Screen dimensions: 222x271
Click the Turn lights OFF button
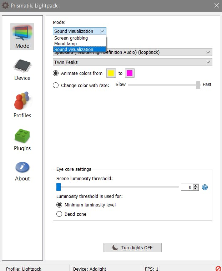coord(132,247)
